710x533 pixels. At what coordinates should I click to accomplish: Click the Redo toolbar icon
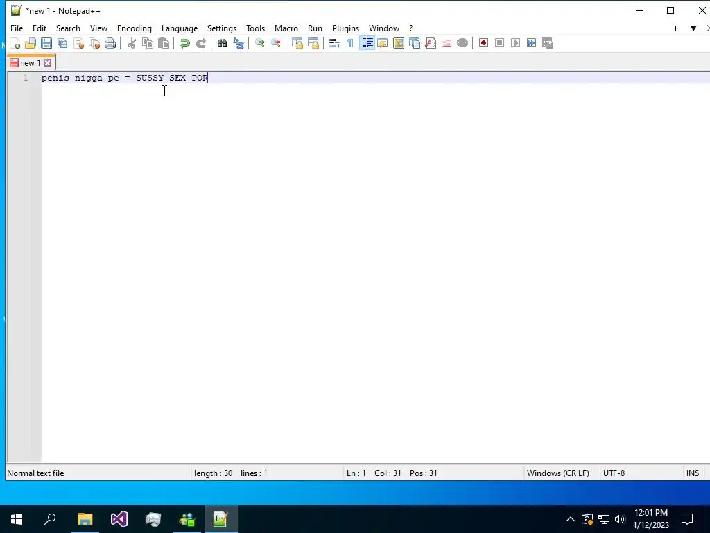[x=201, y=43]
